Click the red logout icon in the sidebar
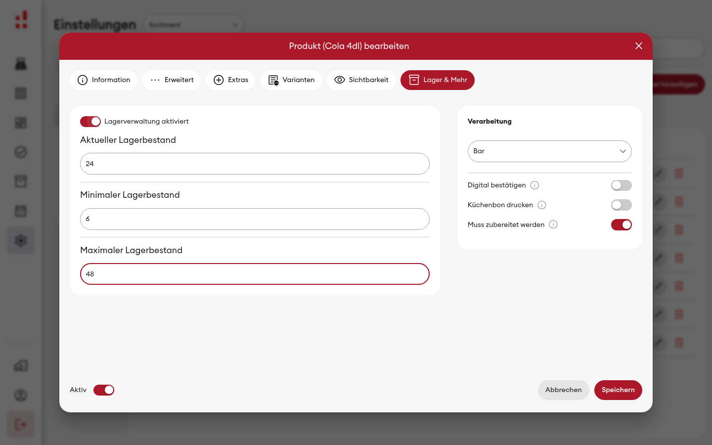This screenshot has width=712, height=445. tap(21, 424)
